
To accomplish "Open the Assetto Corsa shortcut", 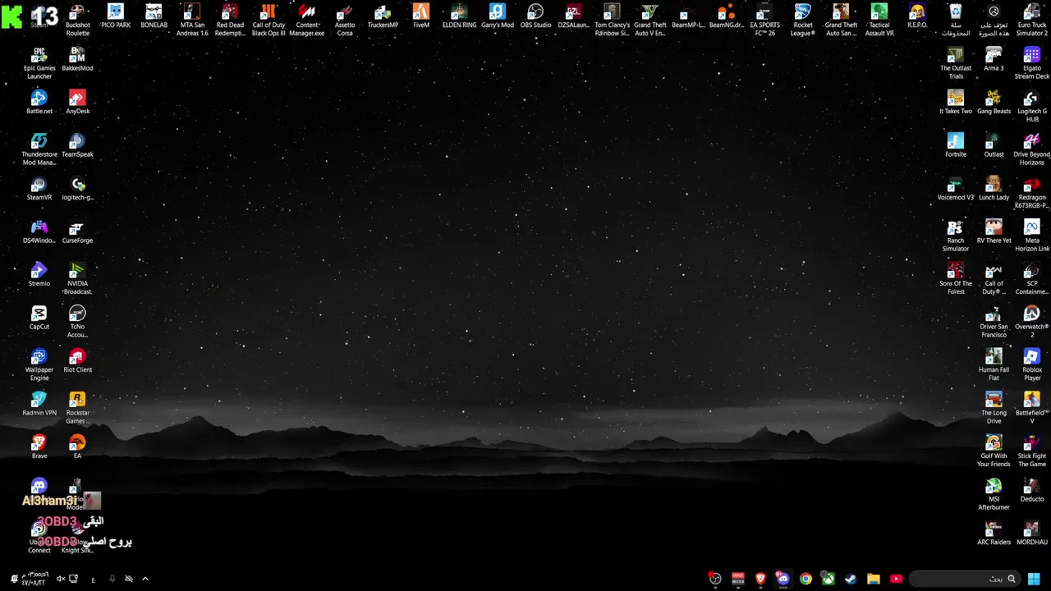I will [x=345, y=20].
